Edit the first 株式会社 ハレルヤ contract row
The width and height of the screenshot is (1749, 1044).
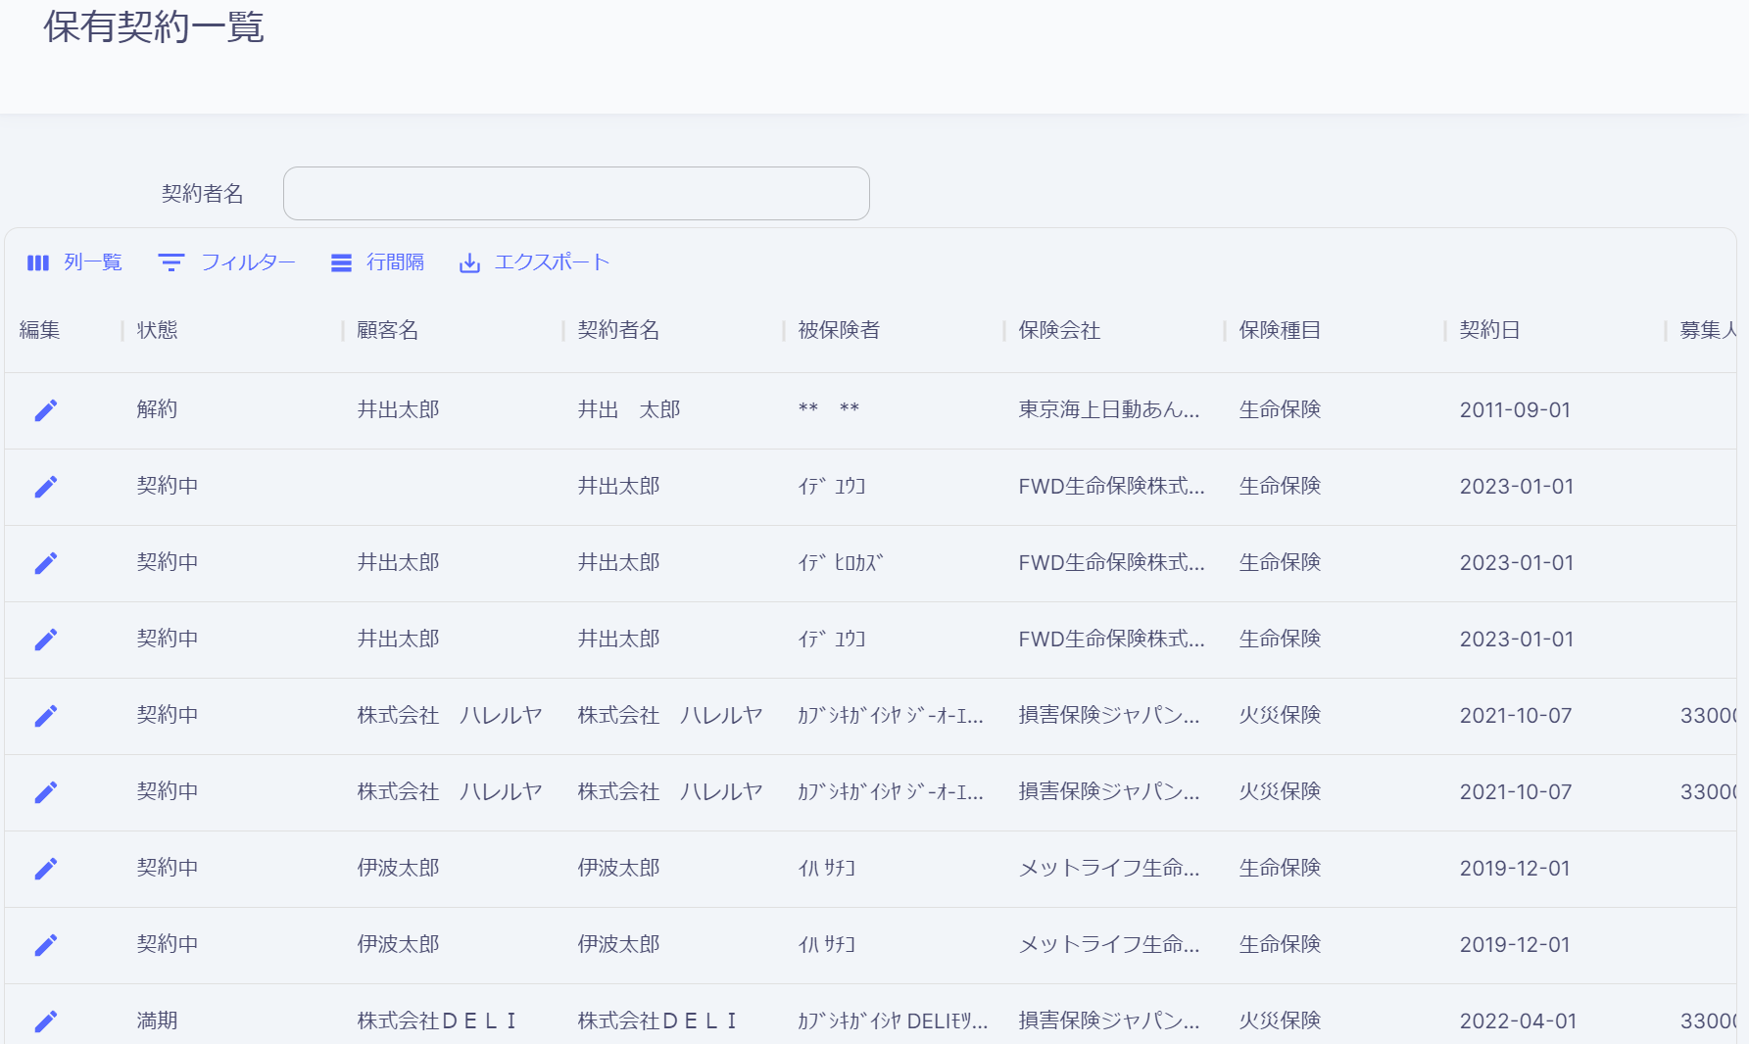[46, 716]
